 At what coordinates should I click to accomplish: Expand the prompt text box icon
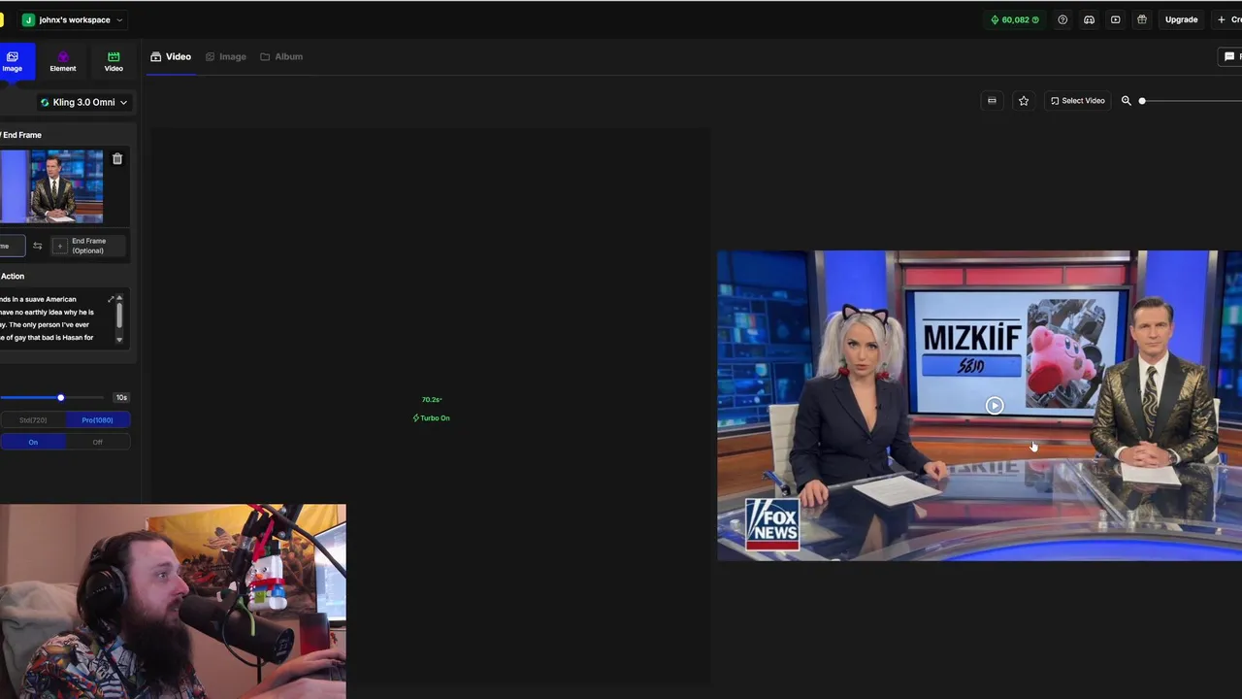tap(112, 299)
